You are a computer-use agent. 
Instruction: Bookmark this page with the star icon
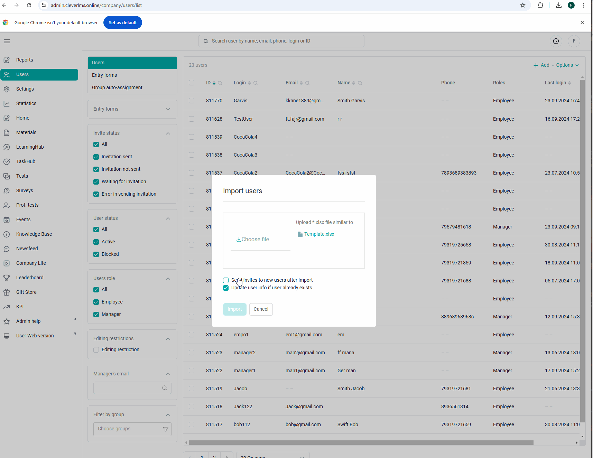point(523,5)
